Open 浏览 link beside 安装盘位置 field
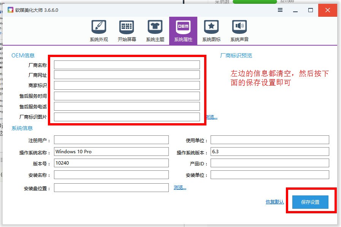This screenshot has height=227, width=341. 179,187
